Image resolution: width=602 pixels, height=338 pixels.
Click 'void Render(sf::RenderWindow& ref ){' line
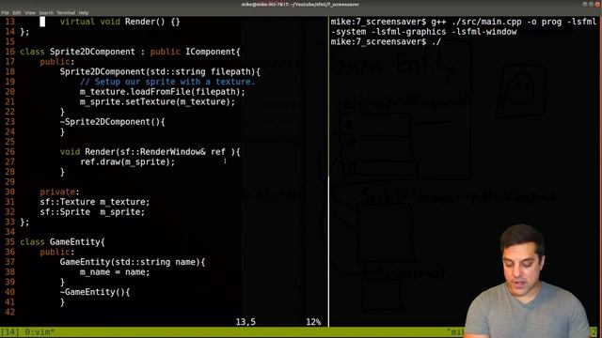(x=150, y=152)
